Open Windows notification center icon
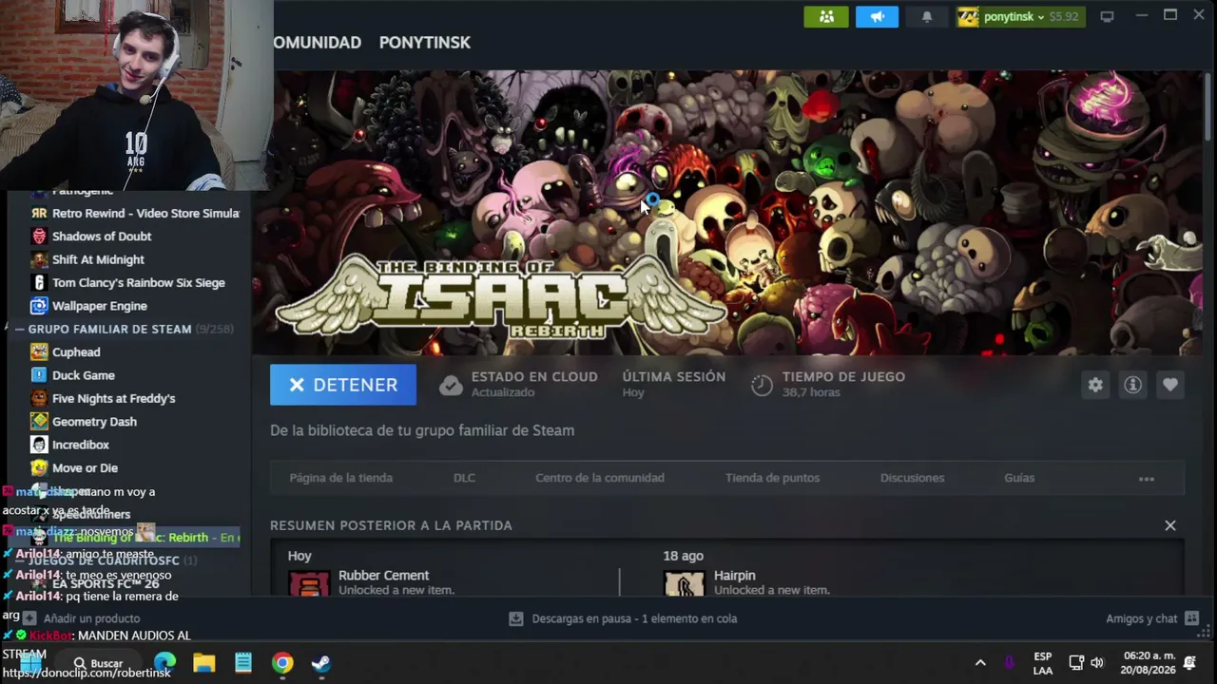Image resolution: width=1217 pixels, height=684 pixels. (x=1189, y=663)
